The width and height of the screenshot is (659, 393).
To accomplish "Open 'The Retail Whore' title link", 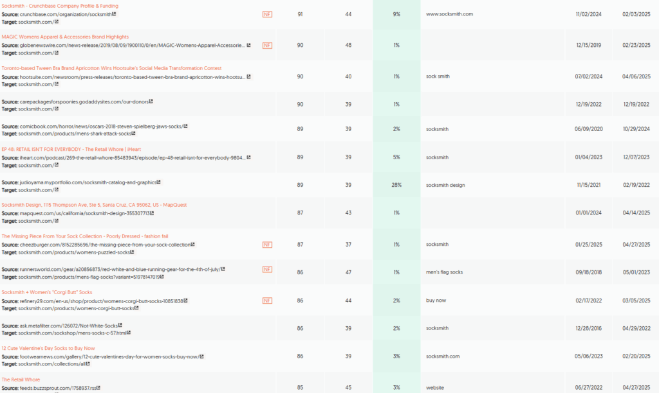I will (21, 380).
